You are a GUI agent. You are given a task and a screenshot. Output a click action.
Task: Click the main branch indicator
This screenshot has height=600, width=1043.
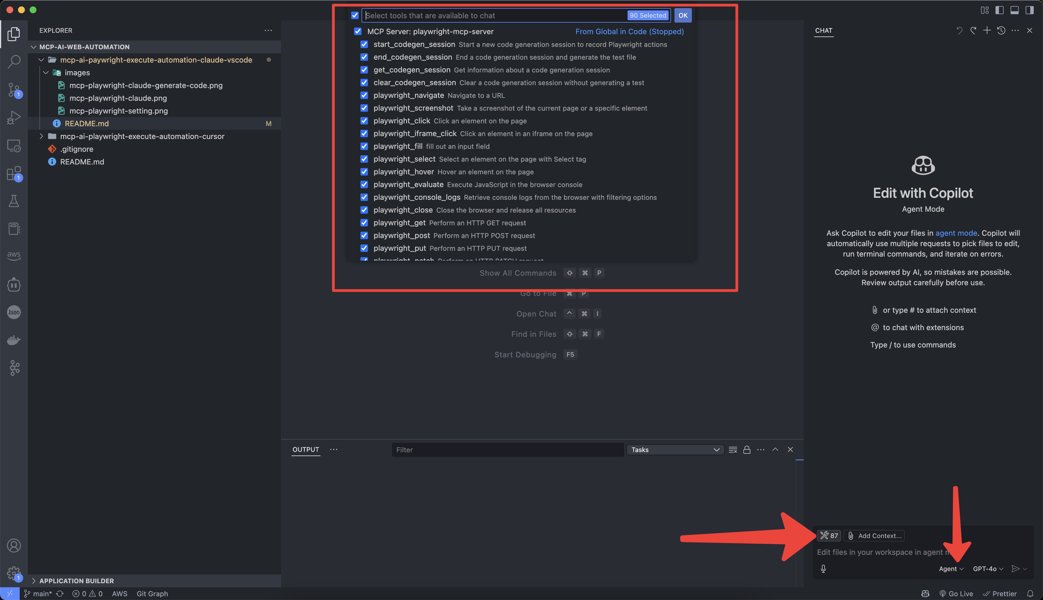[38, 594]
